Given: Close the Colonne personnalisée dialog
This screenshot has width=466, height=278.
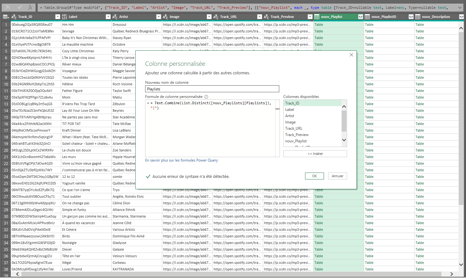Looking at the screenshot, I should 351,55.
